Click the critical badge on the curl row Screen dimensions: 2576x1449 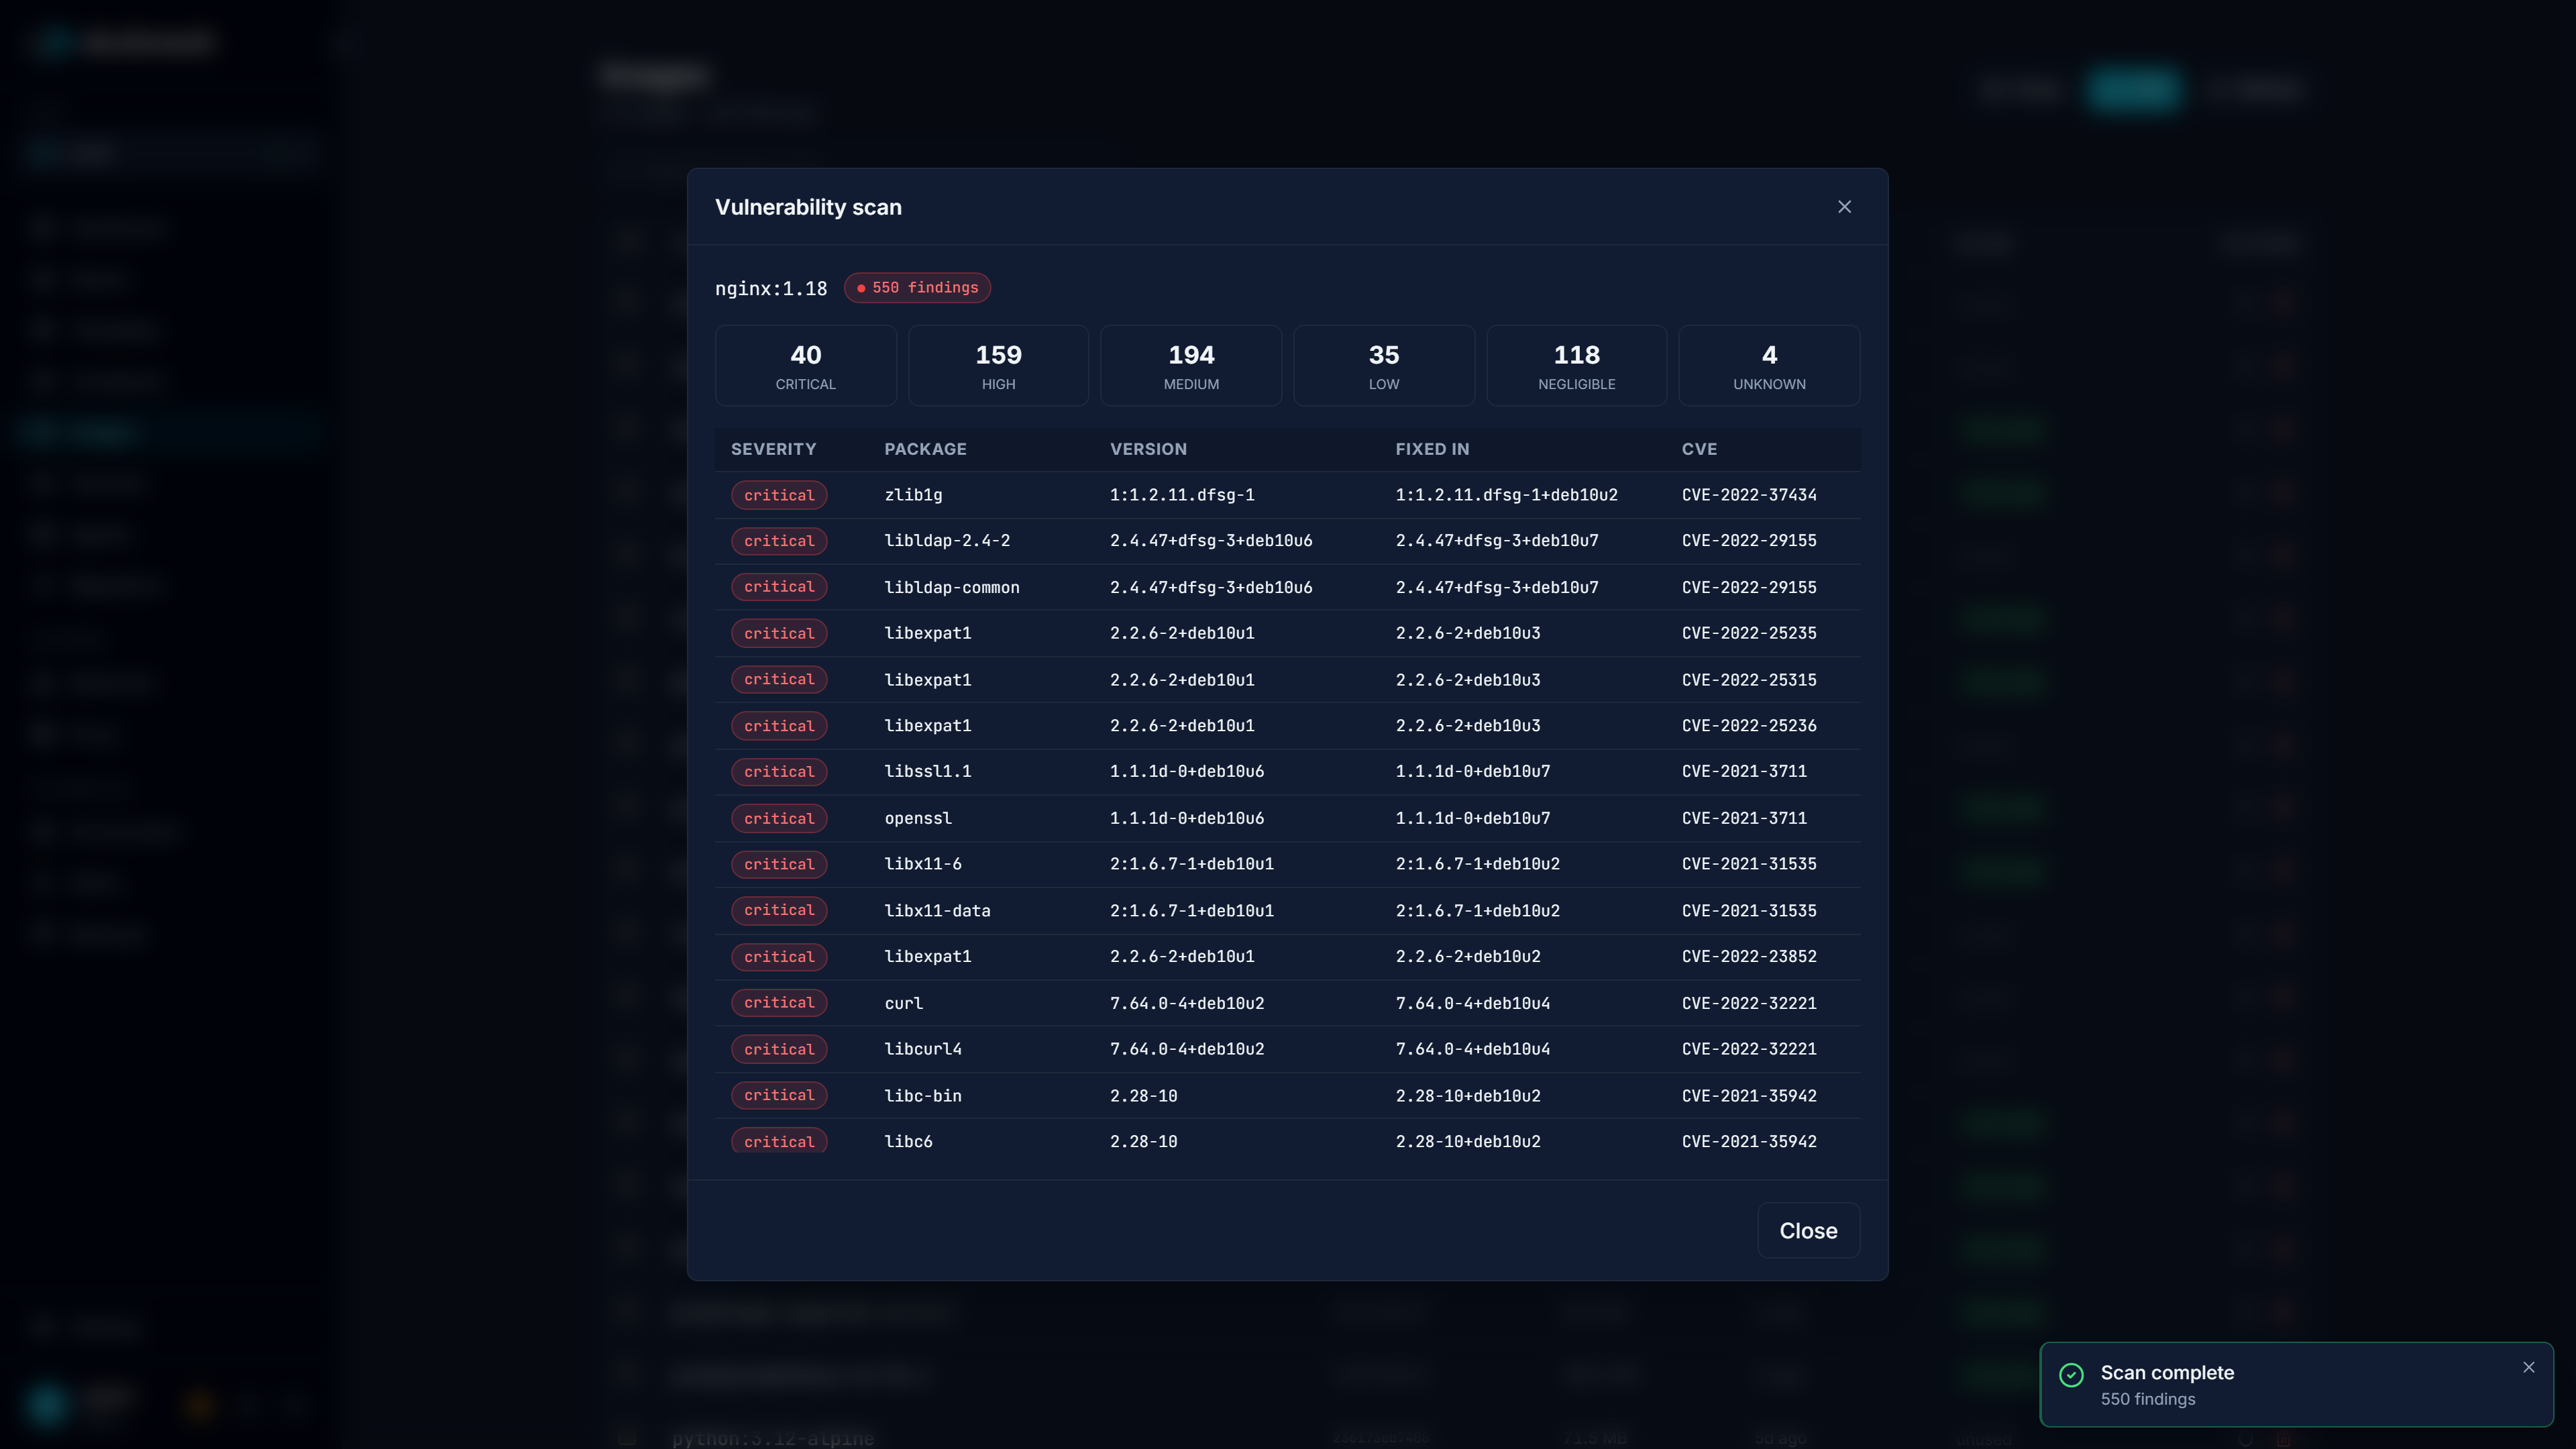pyautogui.click(x=779, y=1003)
